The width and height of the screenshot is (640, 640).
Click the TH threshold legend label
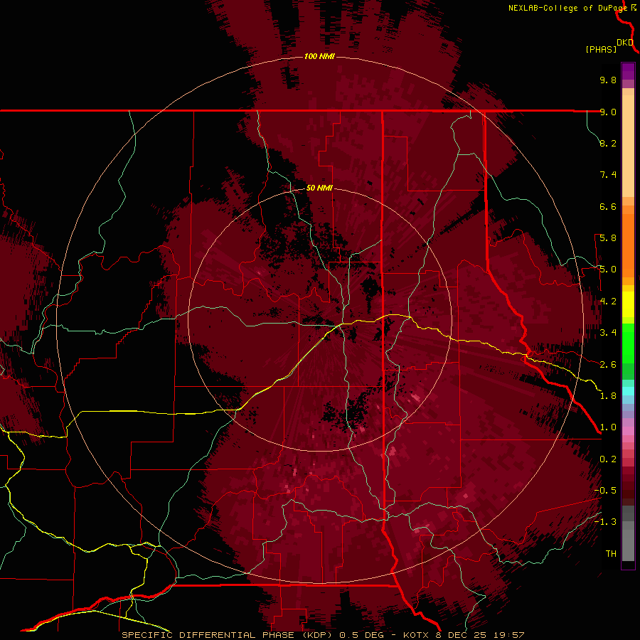[611, 554]
